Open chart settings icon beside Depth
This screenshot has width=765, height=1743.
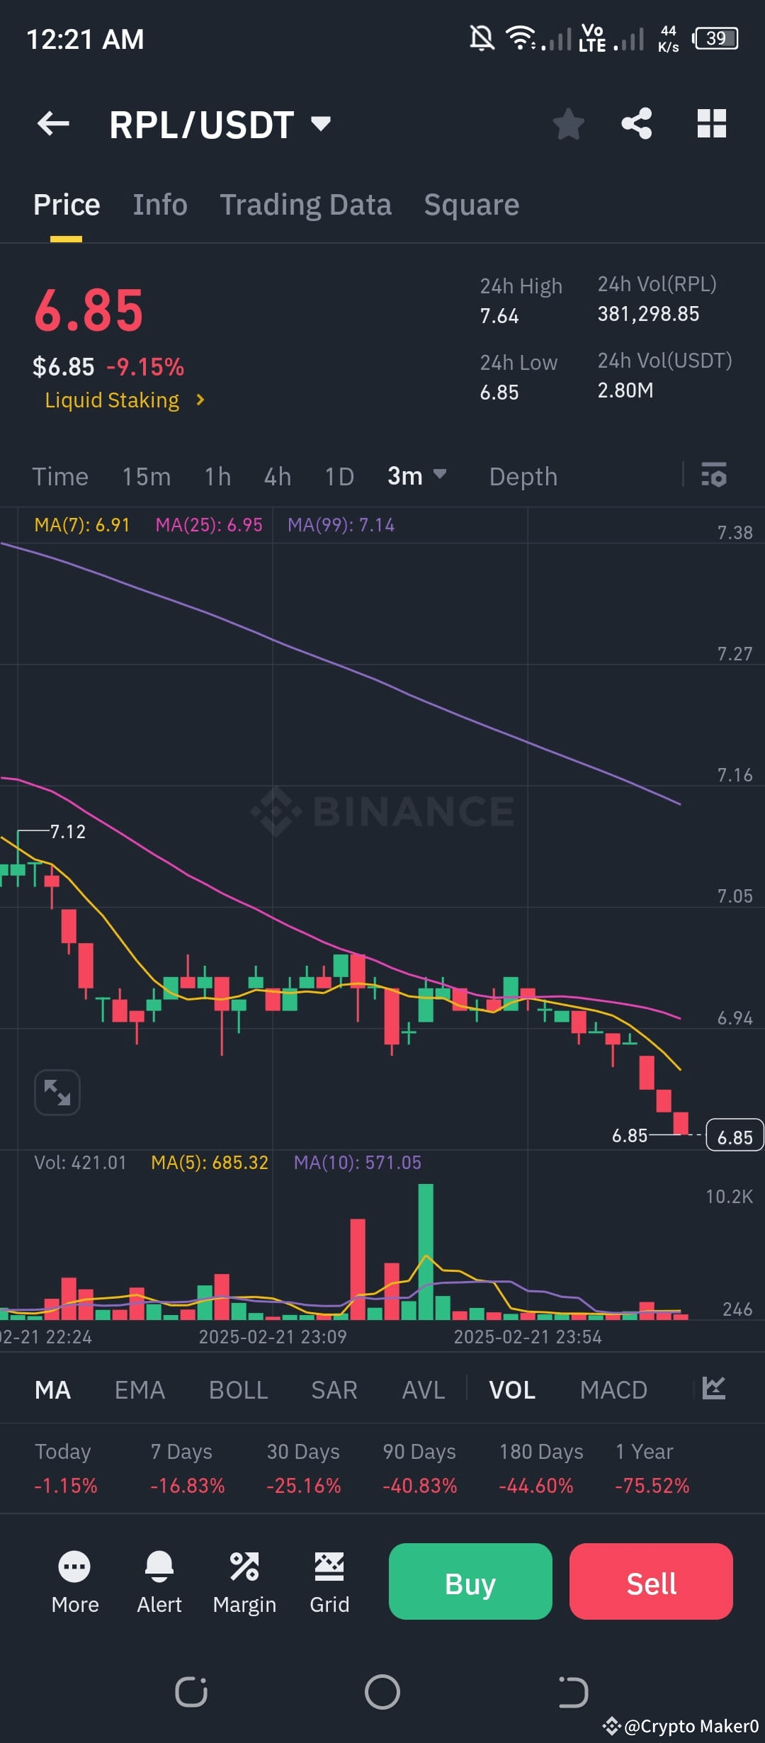point(713,476)
